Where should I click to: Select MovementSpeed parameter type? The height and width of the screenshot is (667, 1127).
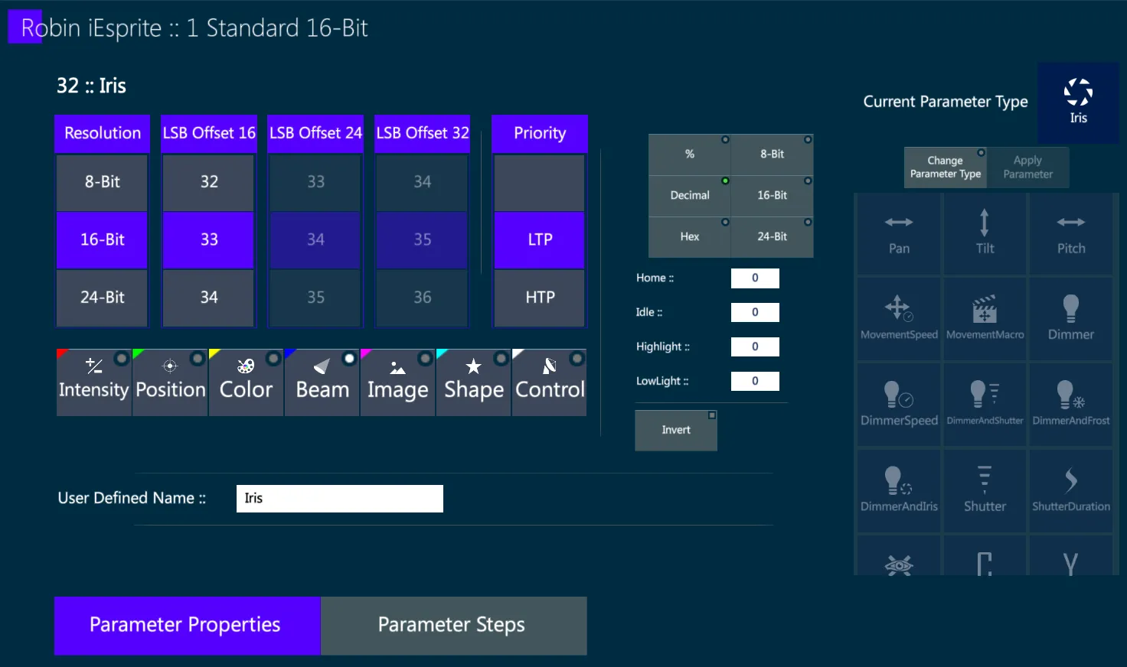tap(899, 319)
